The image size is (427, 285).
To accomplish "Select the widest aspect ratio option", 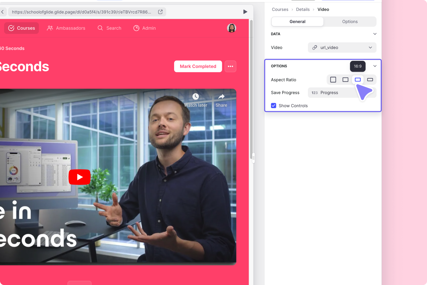I will pyautogui.click(x=370, y=80).
